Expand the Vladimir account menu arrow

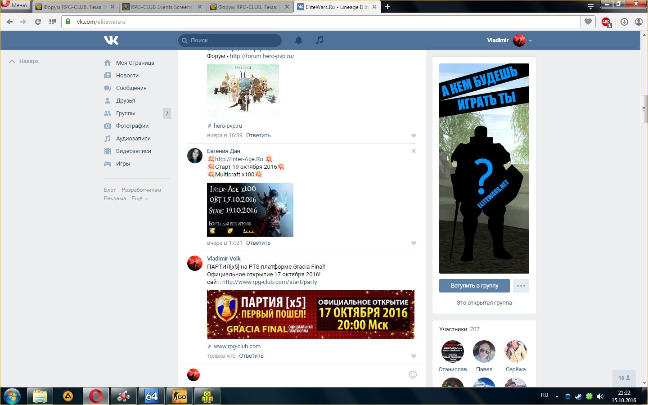pyautogui.click(x=531, y=40)
